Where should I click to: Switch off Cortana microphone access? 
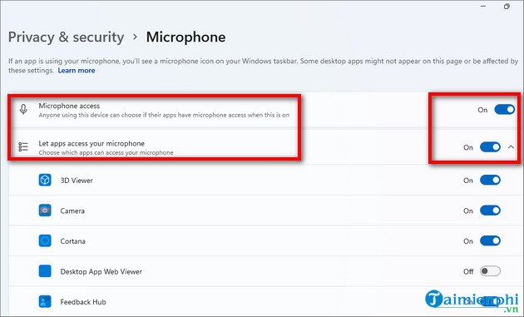pos(490,240)
